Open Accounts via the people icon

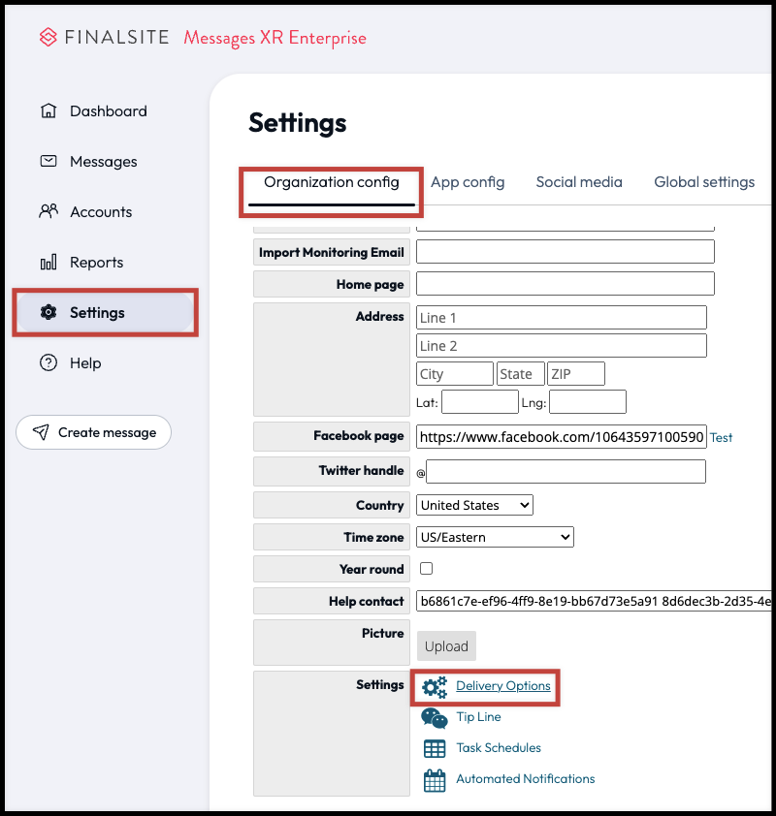click(48, 211)
